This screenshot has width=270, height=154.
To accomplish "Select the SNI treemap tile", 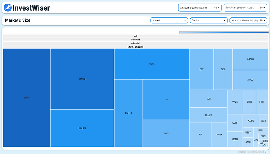I will pos(166,99).
